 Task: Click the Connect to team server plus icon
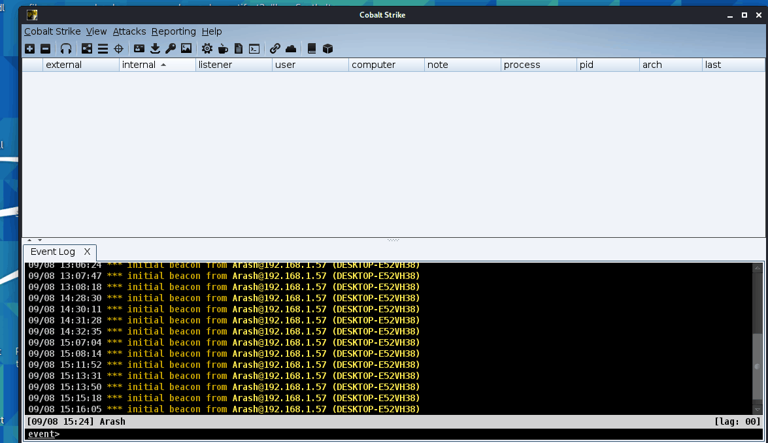pyautogui.click(x=30, y=48)
